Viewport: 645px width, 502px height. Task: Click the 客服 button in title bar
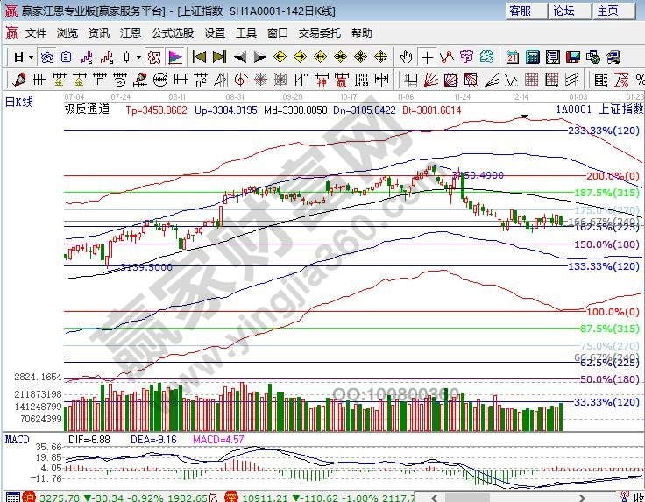521,11
